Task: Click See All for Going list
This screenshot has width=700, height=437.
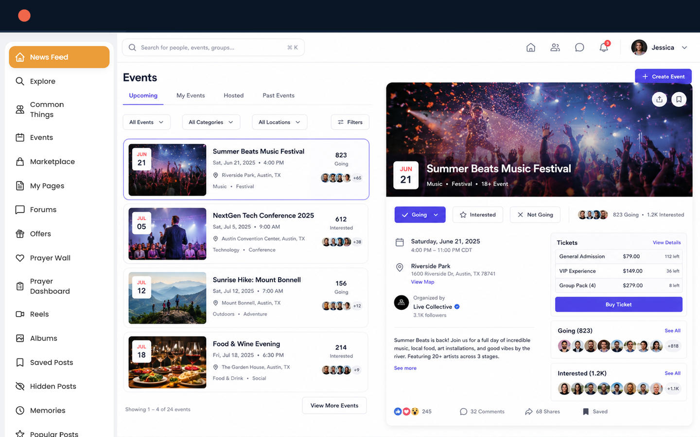Action: pyautogui.click(x=672, y=331)
